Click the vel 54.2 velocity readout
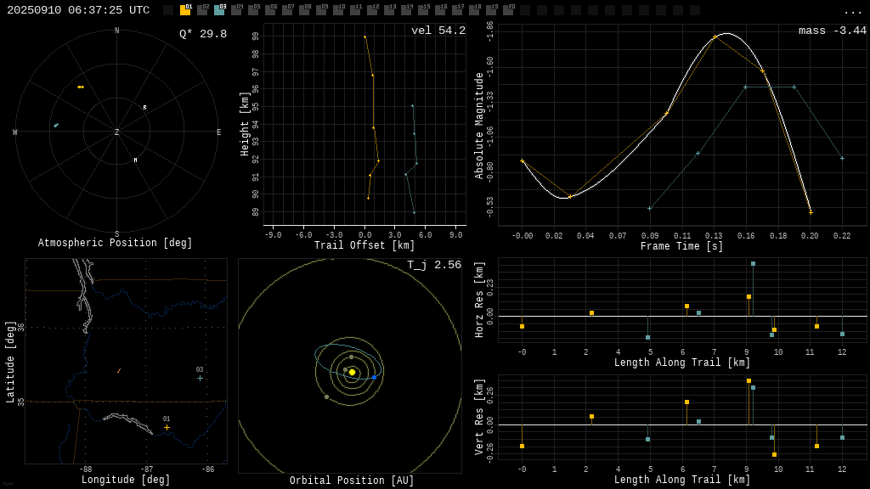 (438, 31)
